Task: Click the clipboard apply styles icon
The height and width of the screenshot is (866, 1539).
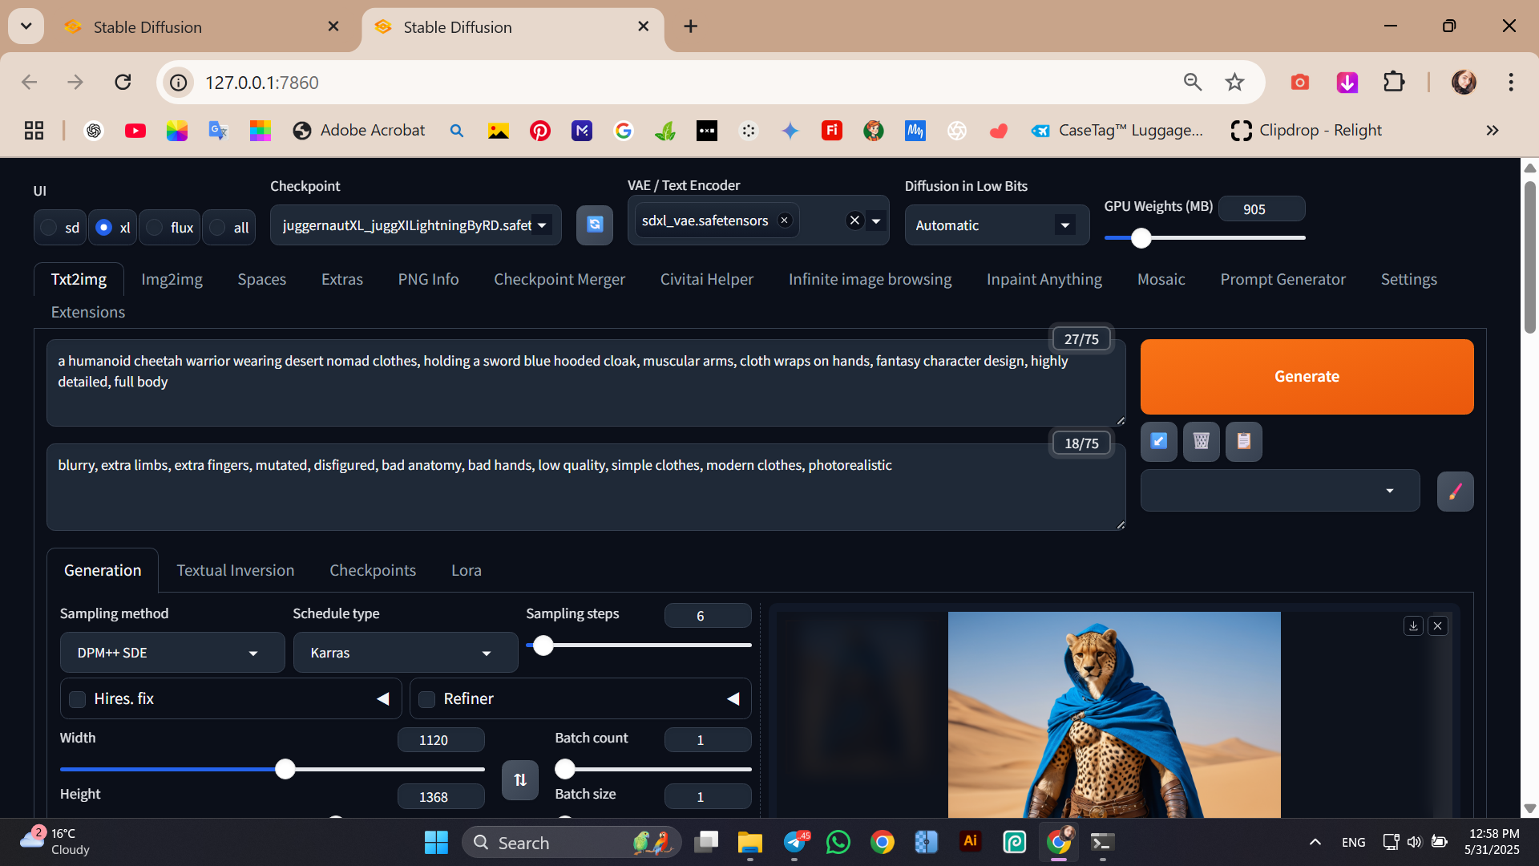Action: [x=1243, y=441]
